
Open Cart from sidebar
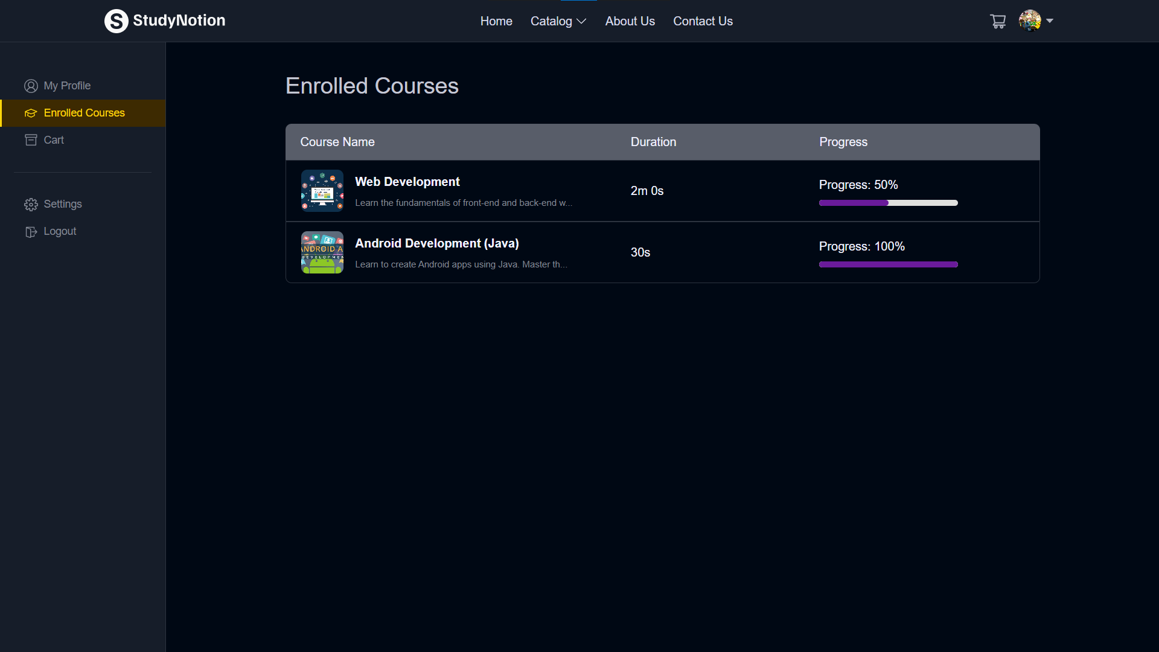click(83, 140)
